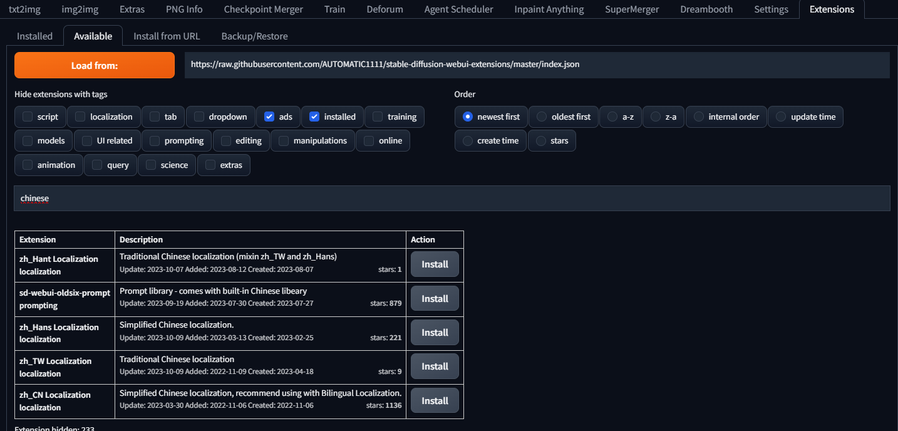Click the search box containing chinese

(452, 199)
